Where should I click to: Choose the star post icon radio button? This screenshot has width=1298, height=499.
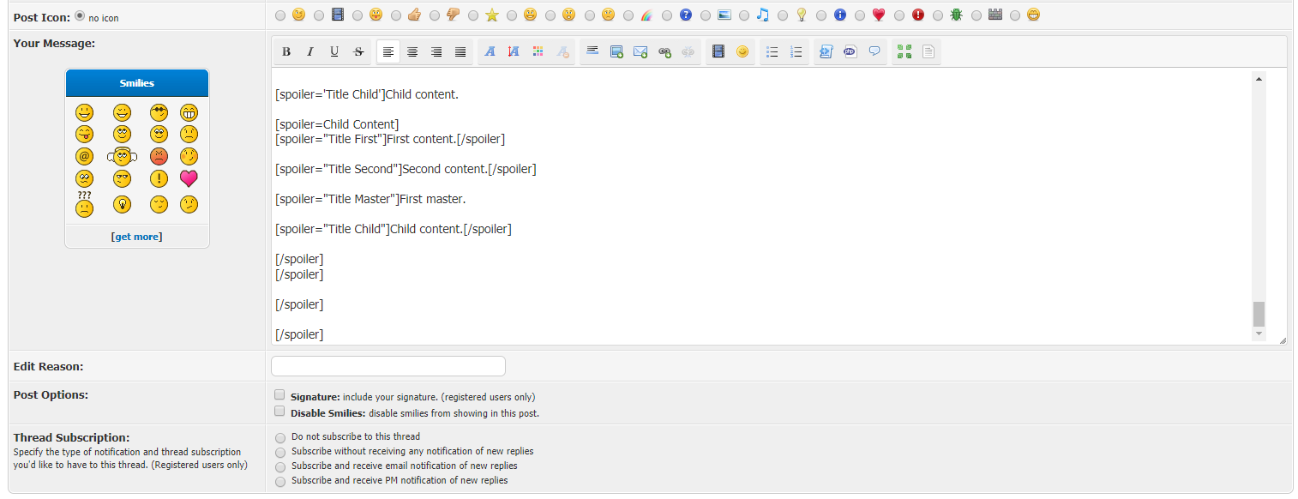tap(475, 15)
